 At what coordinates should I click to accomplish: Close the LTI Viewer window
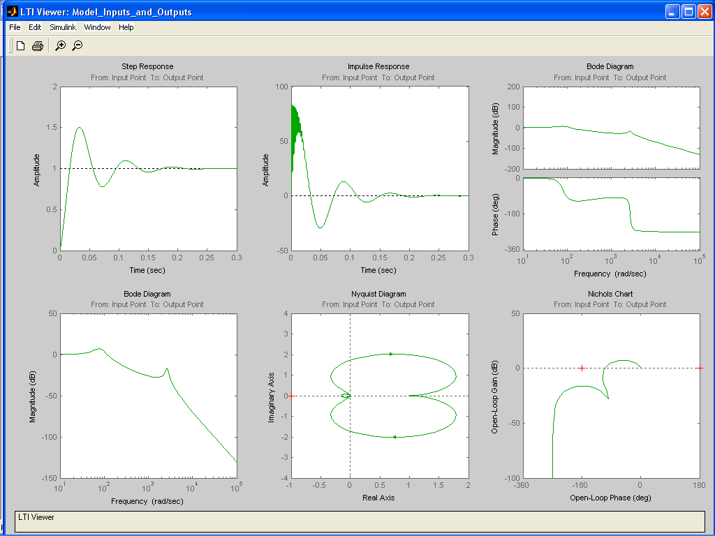tap(705, 12)
